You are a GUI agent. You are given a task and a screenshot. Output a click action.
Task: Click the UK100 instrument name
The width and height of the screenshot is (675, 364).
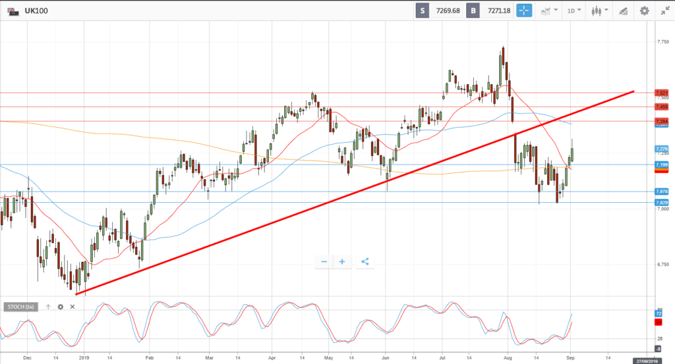tap(36, 11)
